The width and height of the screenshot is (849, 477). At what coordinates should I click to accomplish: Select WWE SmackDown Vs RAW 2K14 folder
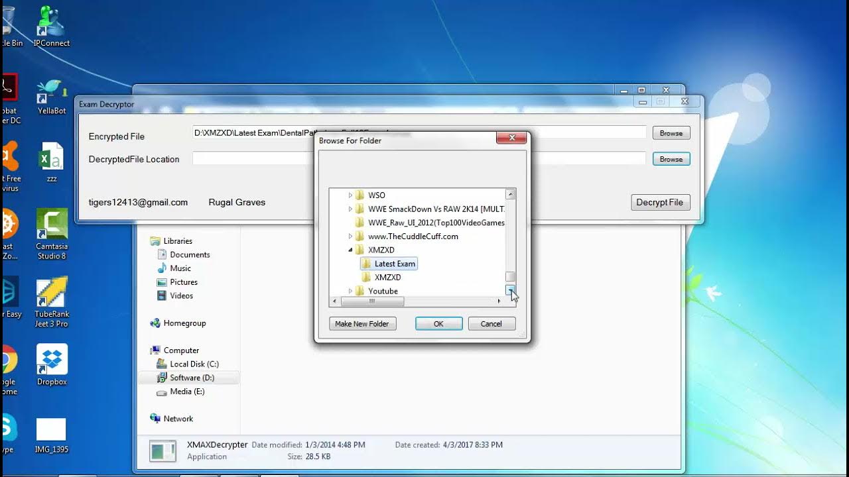[436, 209]
